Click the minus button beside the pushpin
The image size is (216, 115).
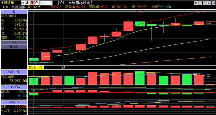click(x=200, y=3)
